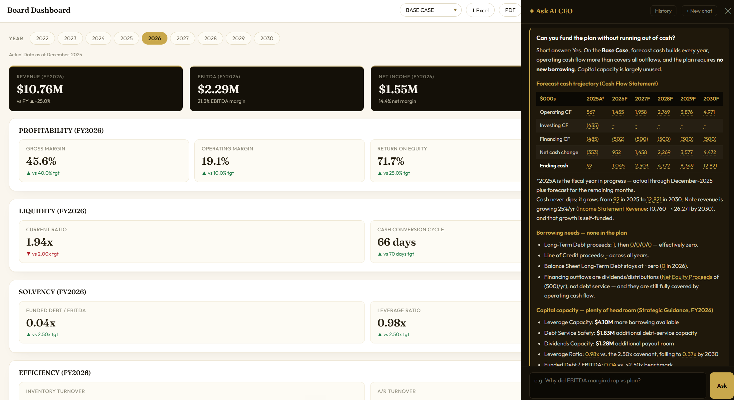The width and height of the screenshot is (734, 400).
Task: Click the Gross Margin 45.6% card
Action: point(104,161)
